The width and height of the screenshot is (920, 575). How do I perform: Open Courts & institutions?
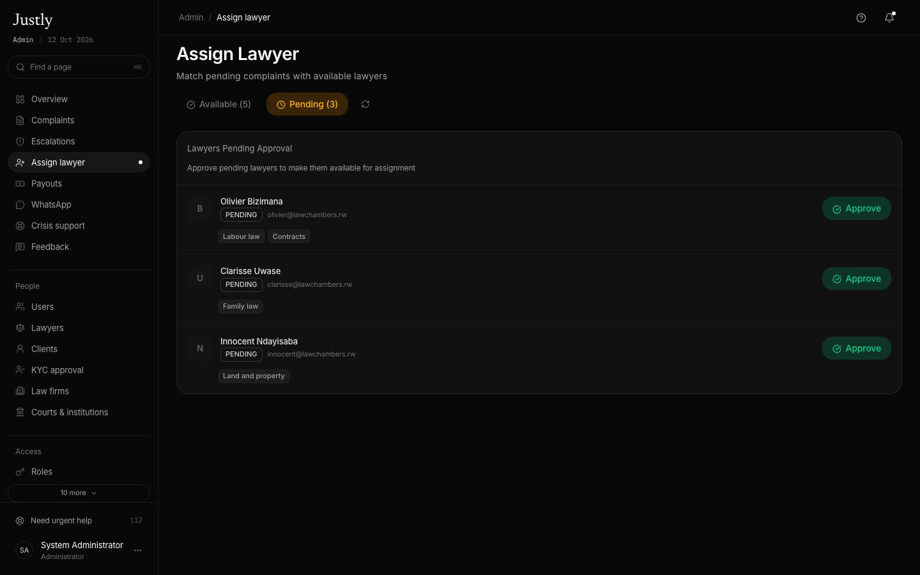(x=79, y=412)
